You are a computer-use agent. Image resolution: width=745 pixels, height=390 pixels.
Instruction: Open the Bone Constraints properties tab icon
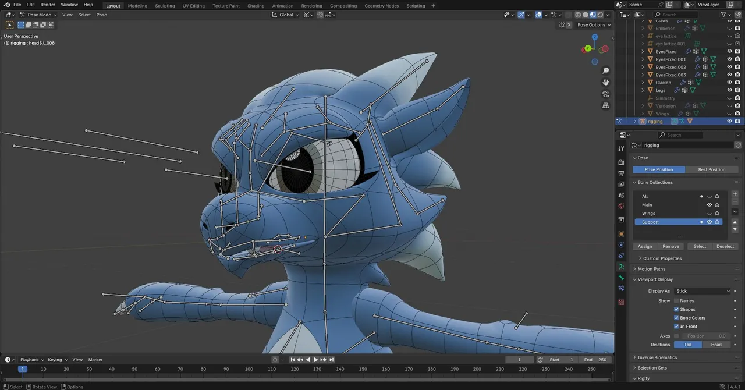tap(621, 288)
